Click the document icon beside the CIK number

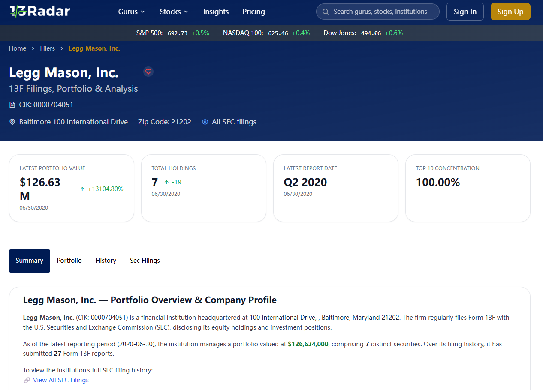click(x=12, y=105)
